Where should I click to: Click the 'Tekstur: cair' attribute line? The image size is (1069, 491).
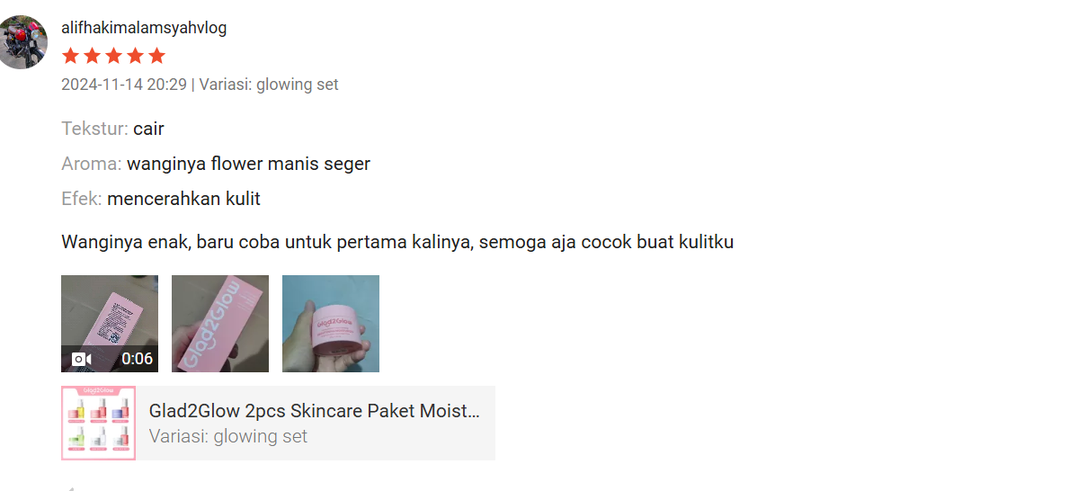click(112, 129)
